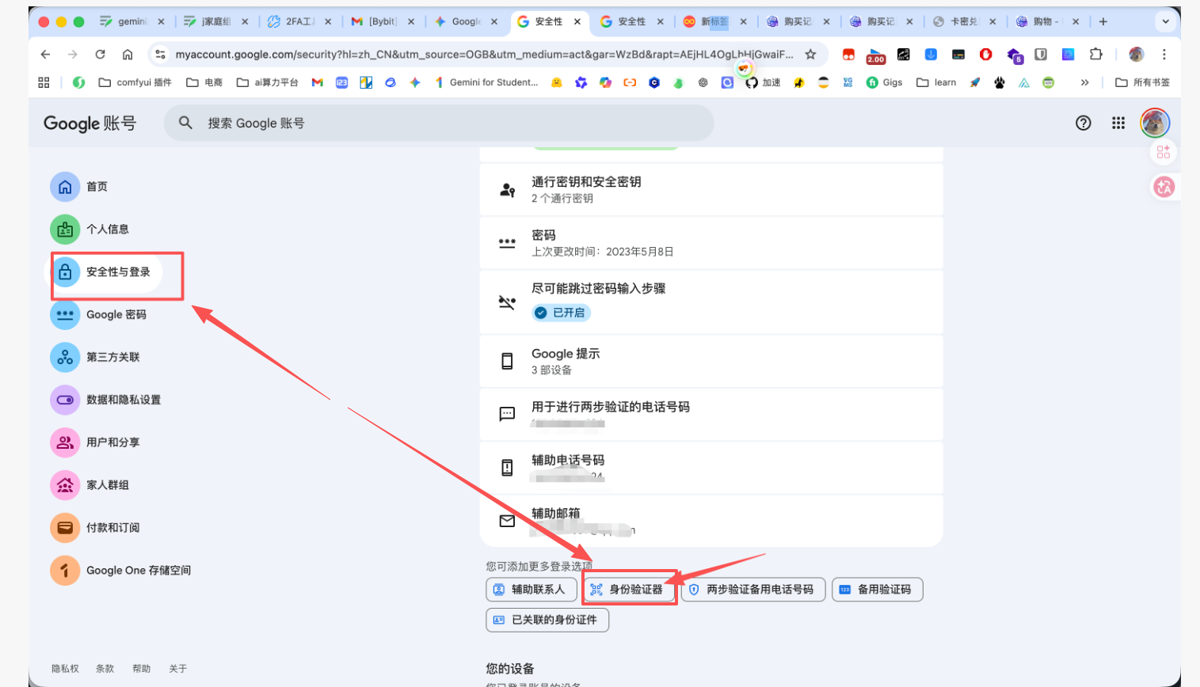
Task: Open 第三方关联 sidebar item
Action: 95,358
